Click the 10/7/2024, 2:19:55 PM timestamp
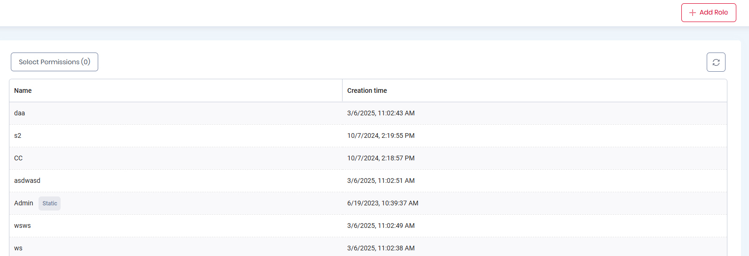Viewport: 749px width, 256px height. point(381,136)
